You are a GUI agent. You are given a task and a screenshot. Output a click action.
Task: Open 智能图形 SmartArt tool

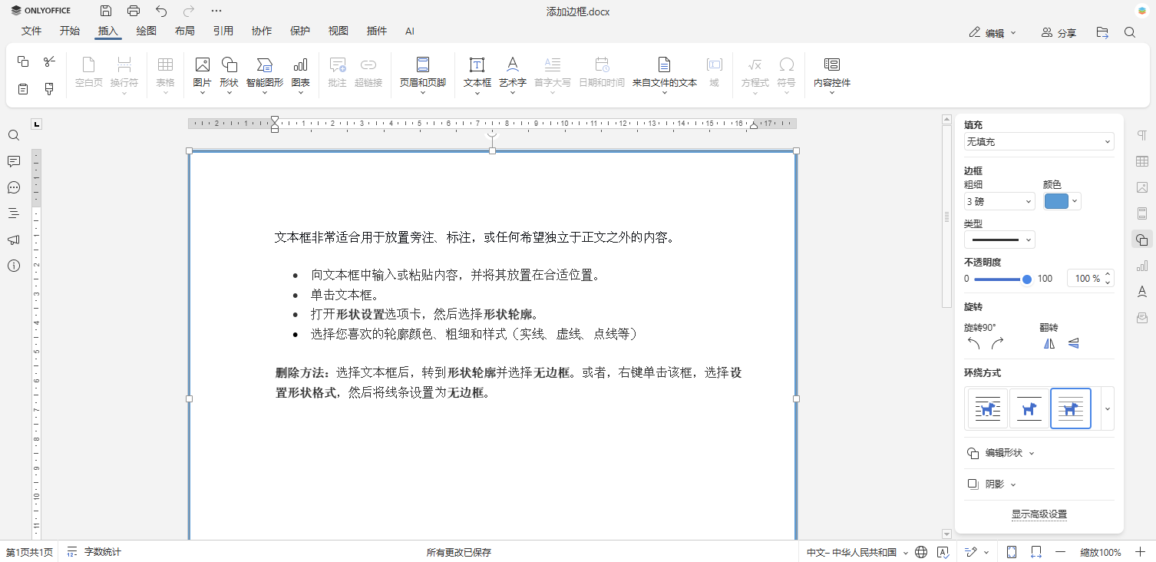[x=265, y=74]
